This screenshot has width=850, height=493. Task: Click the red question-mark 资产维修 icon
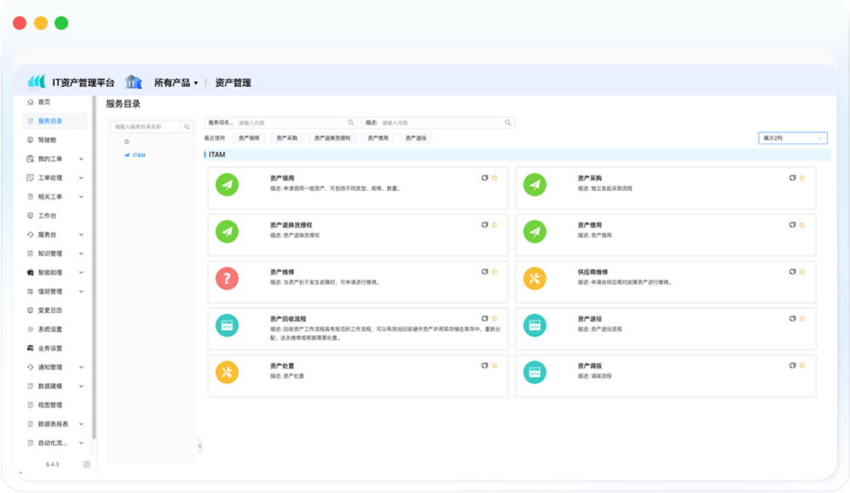click(x=226, y=278)
